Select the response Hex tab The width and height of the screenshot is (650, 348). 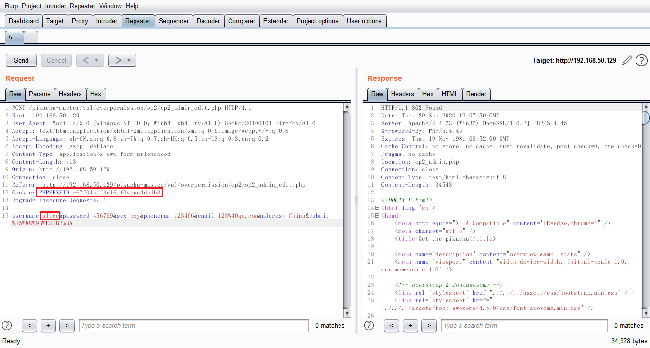[x=428, y=94]
